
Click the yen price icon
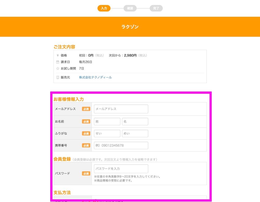tap(57, 55)
